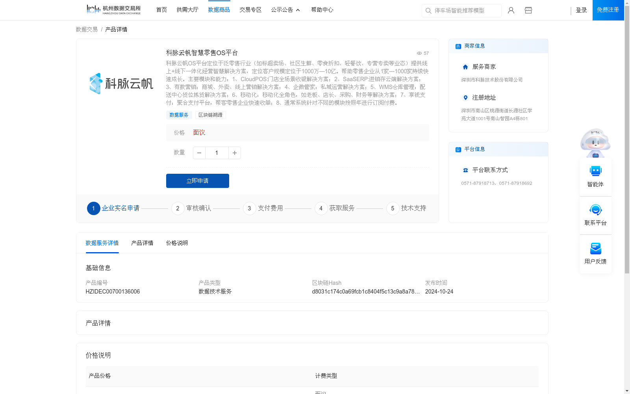Click phone numbers 0571-87918713
This screenshot has width=630, height=394.
497,183
